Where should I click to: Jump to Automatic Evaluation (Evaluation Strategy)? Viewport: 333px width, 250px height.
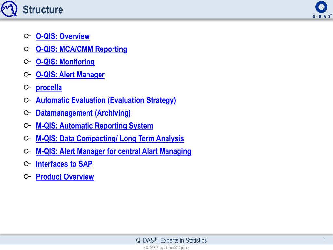pyautogui.click(x=106, y=100)
